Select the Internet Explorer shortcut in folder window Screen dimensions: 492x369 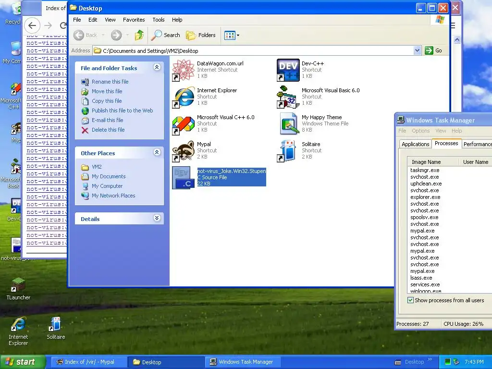[183, 97]
